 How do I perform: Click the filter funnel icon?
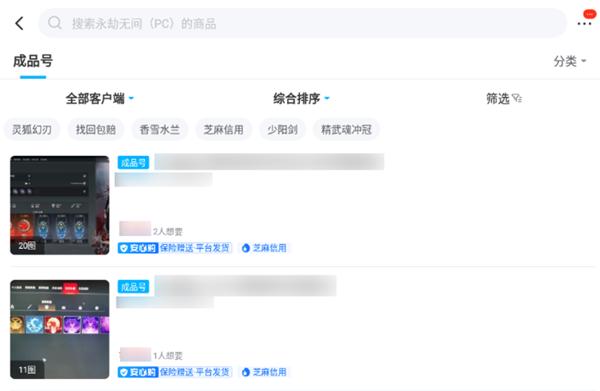point(517,99)
